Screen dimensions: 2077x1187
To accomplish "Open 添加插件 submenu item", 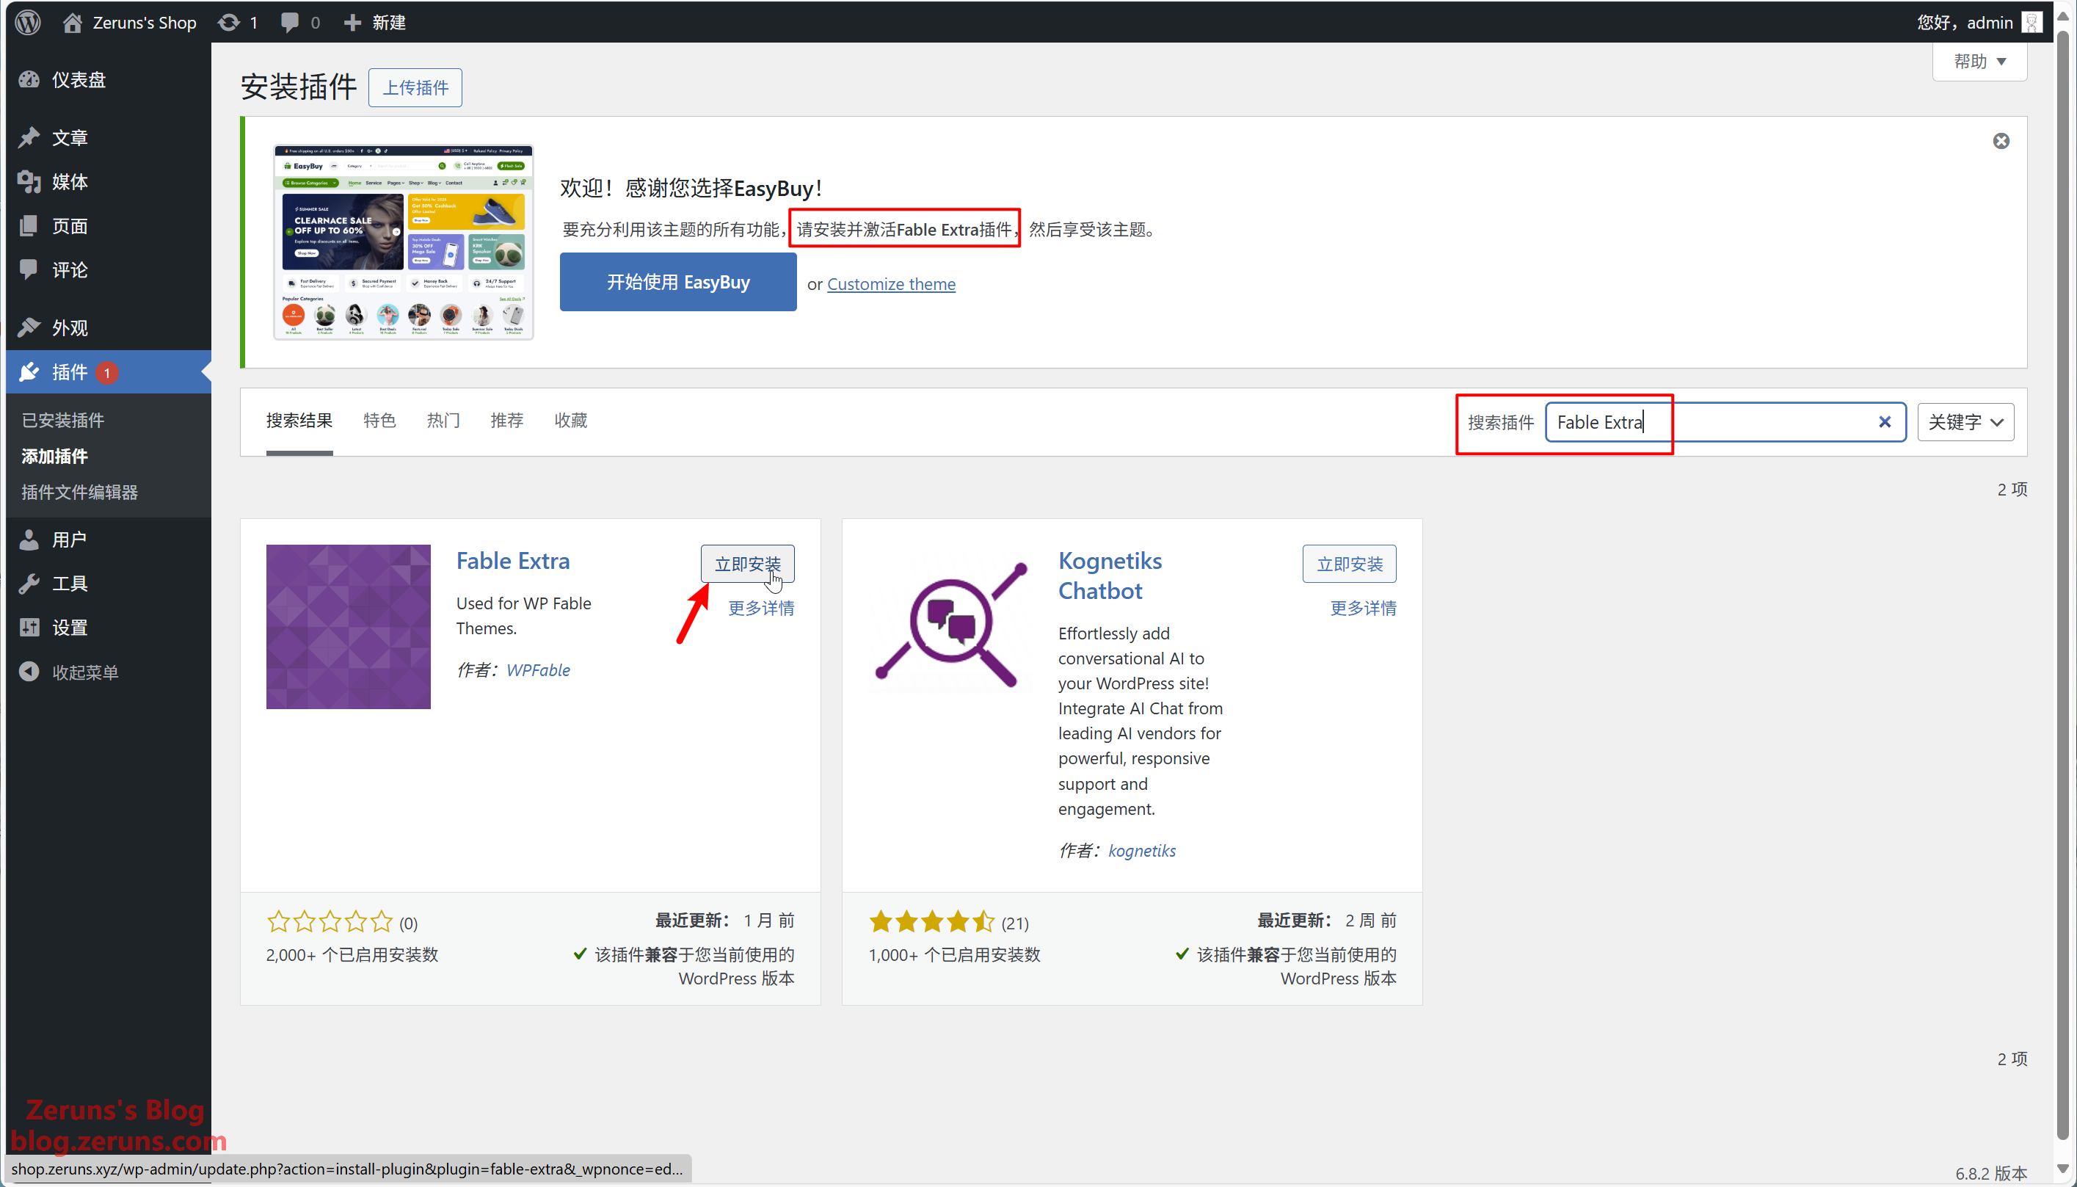I will point(54,457).
